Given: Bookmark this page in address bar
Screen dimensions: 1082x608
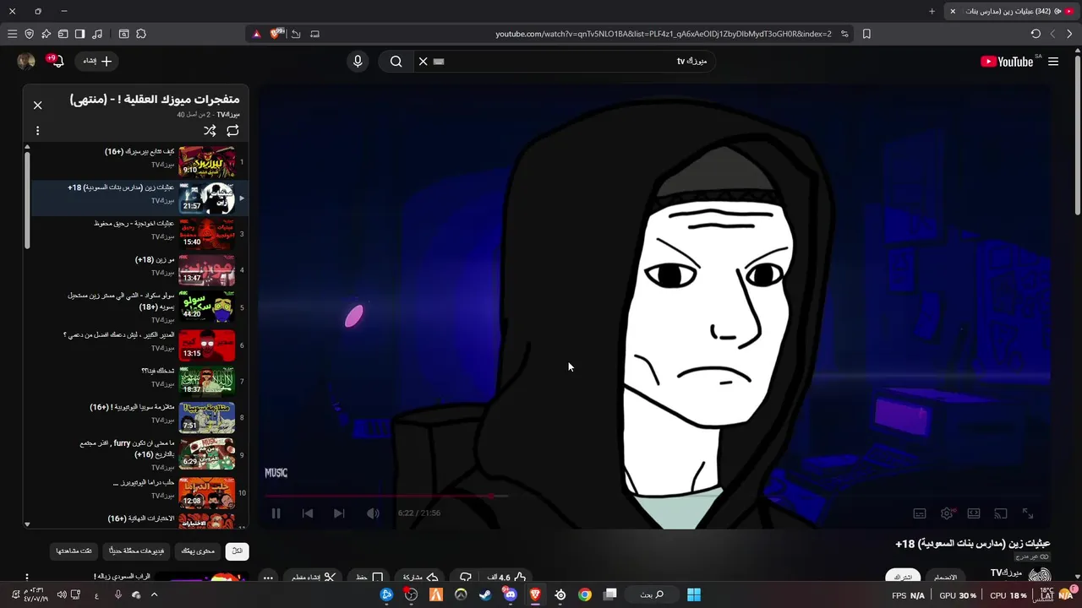Looking at the screenshot, I should [866, 34].
